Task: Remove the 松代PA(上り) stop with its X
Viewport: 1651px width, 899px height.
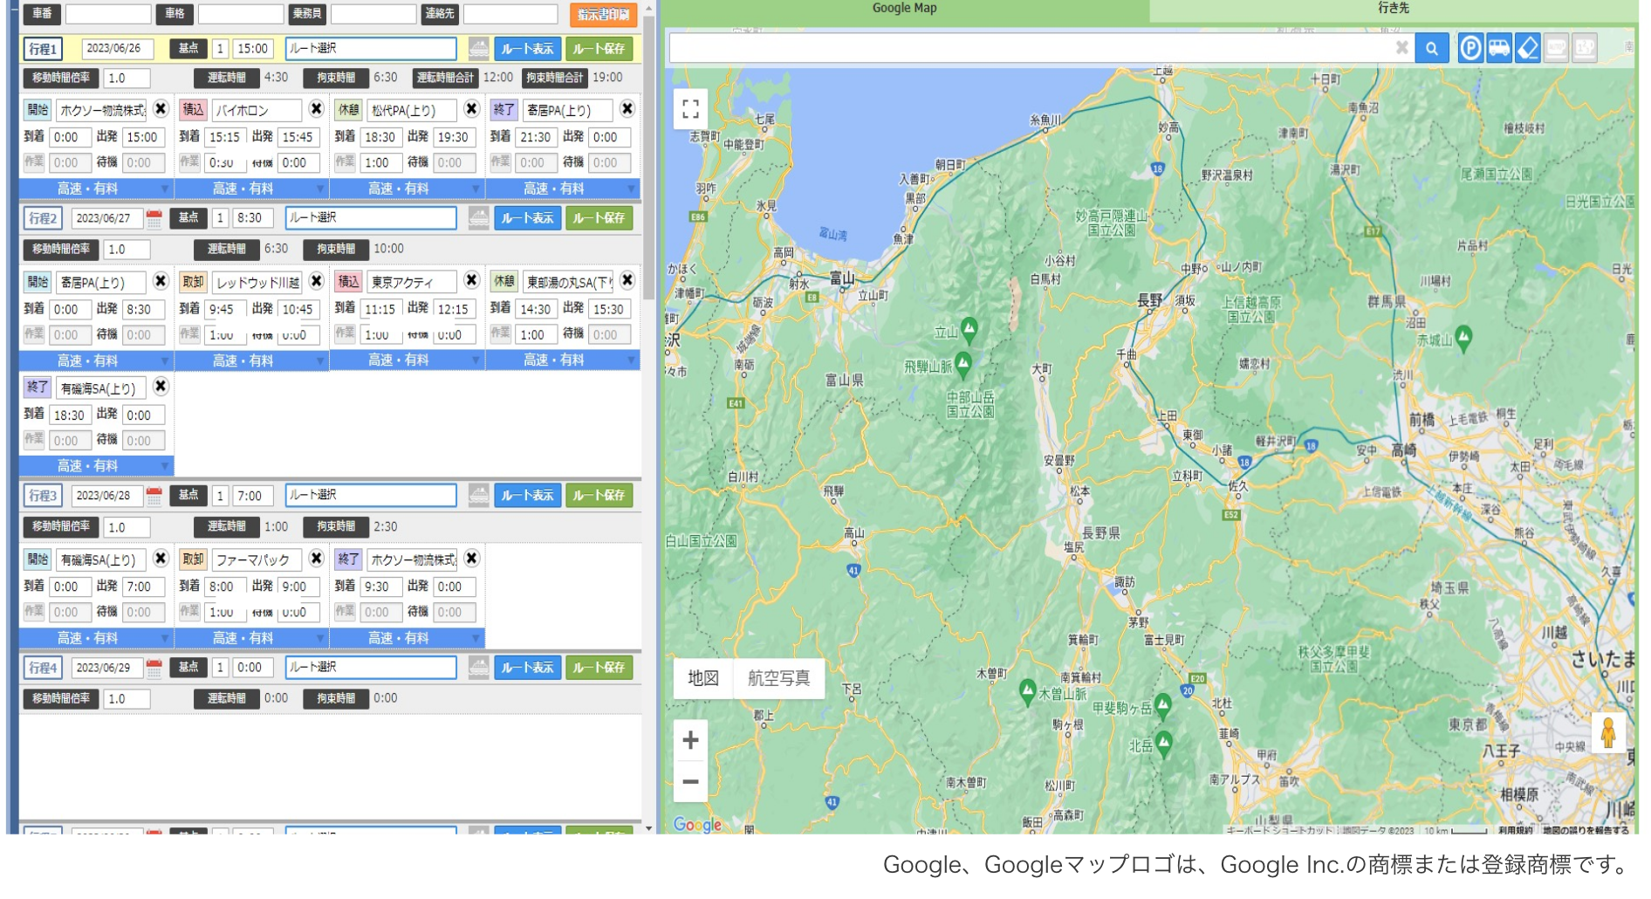Action: pos(472,109)
